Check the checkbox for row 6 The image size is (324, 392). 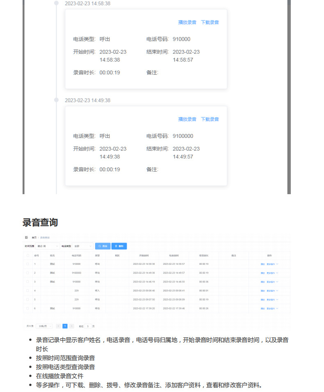28,309
